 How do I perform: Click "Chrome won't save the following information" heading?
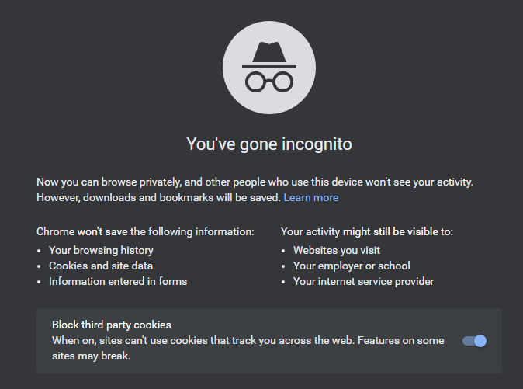(x=145, y=231)
